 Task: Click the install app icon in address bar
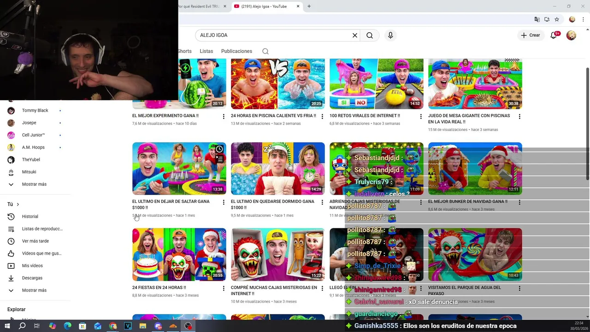547,19
